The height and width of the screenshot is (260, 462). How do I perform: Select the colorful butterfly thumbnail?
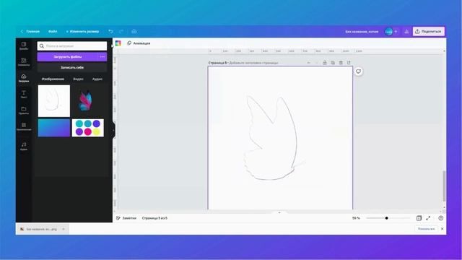(85, 101)
